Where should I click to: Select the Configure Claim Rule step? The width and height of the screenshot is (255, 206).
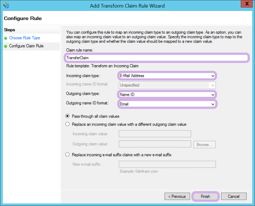(26, 46)
